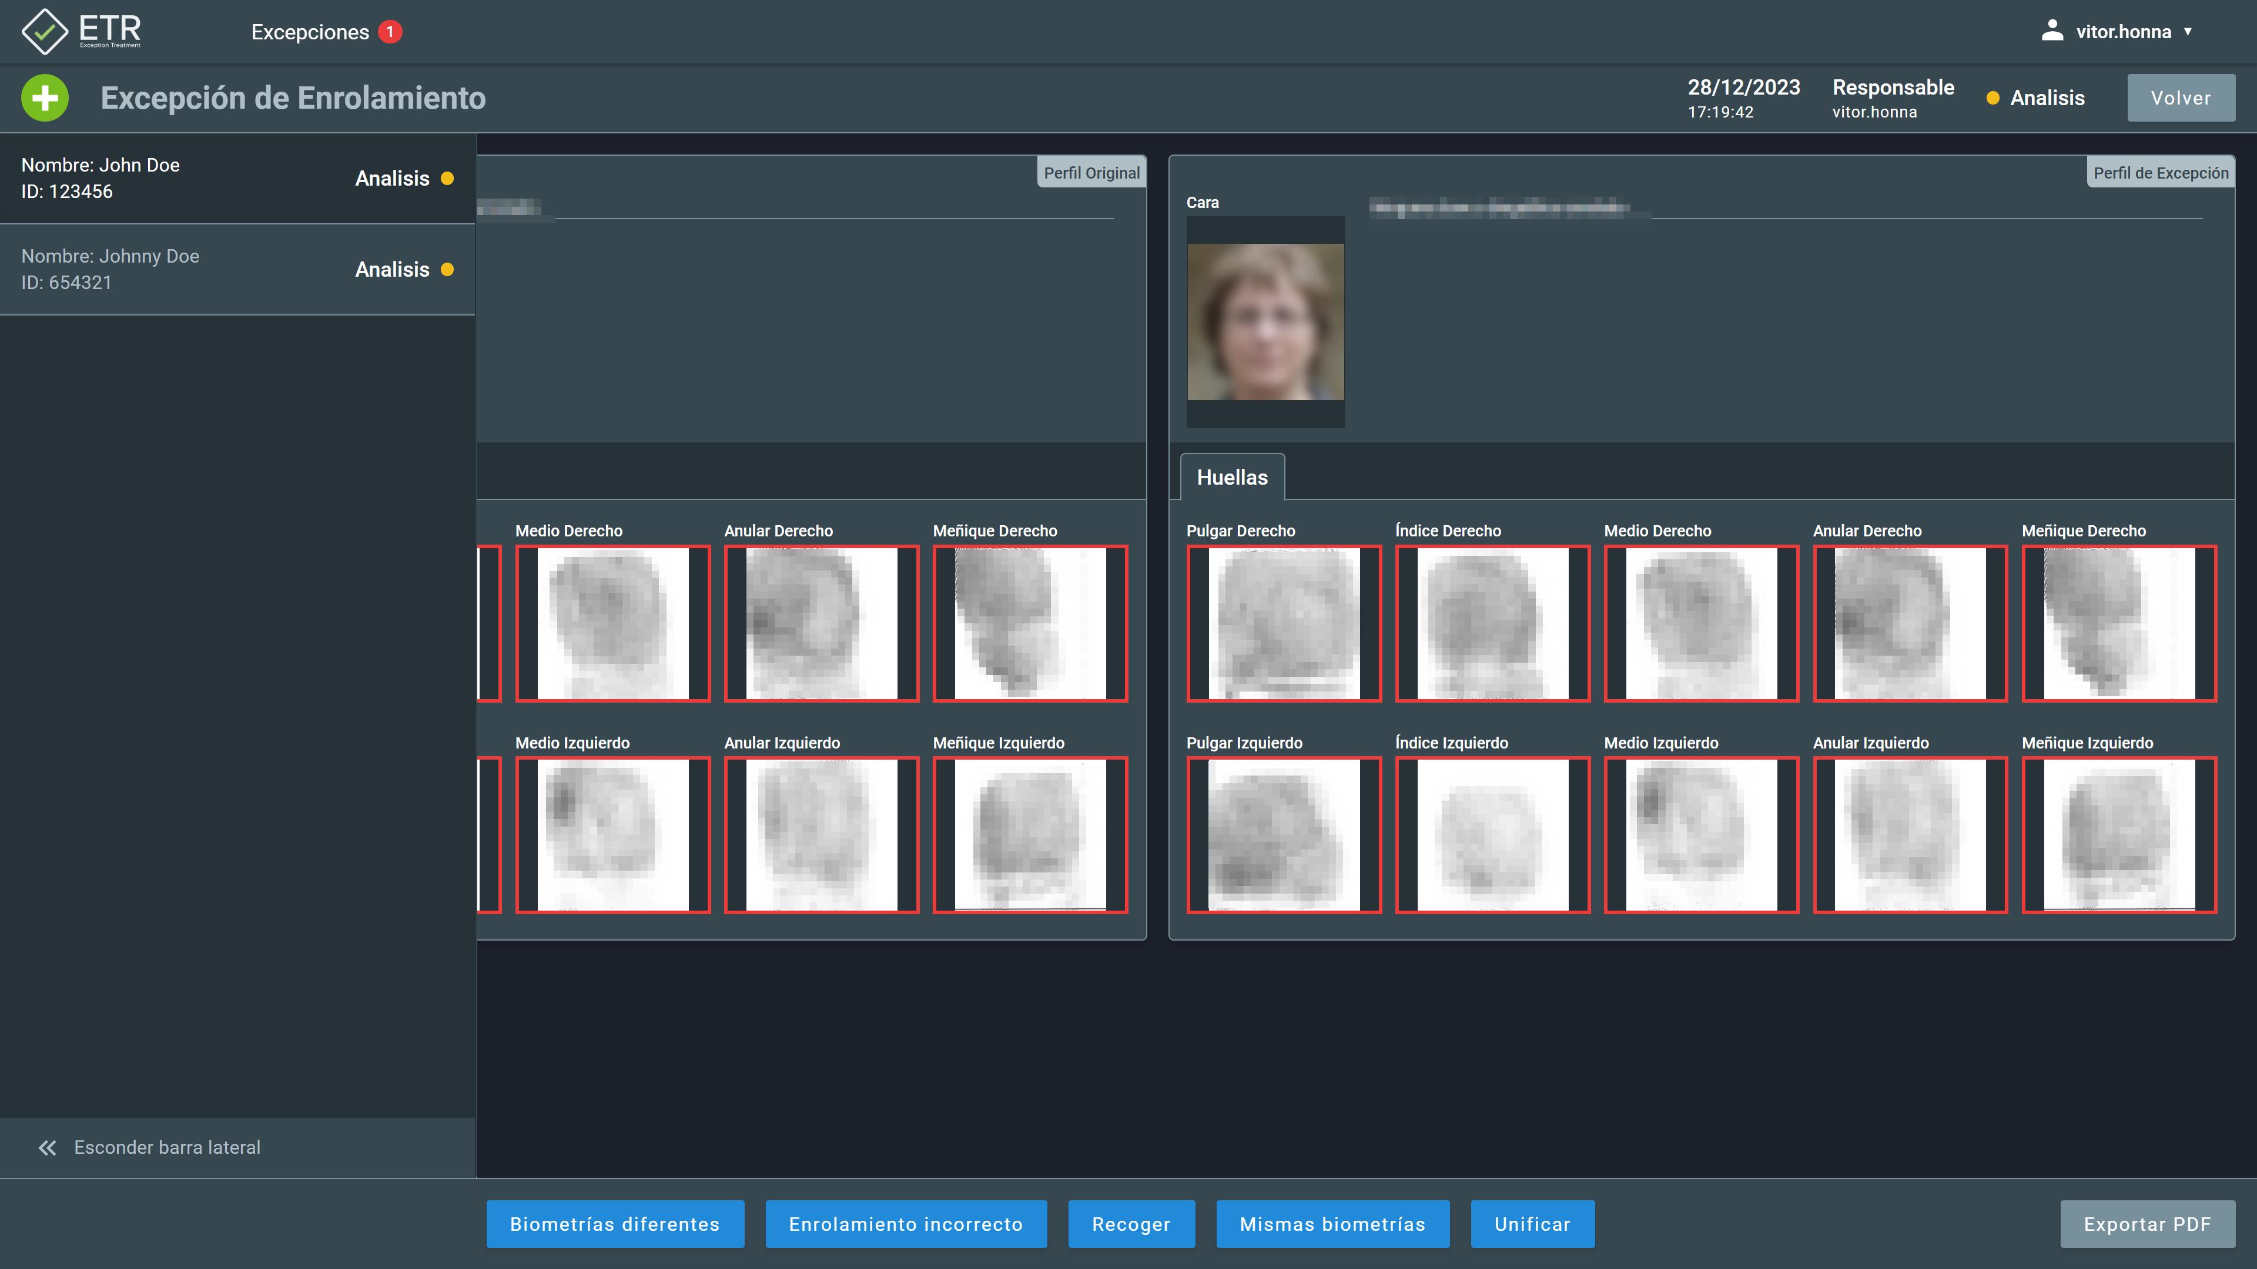Click the Responsable label in header
Screen dimensions: 2257x1269
(1893, 88)
